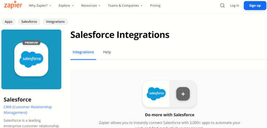Add an app with the plus icon

click(183, 94)
